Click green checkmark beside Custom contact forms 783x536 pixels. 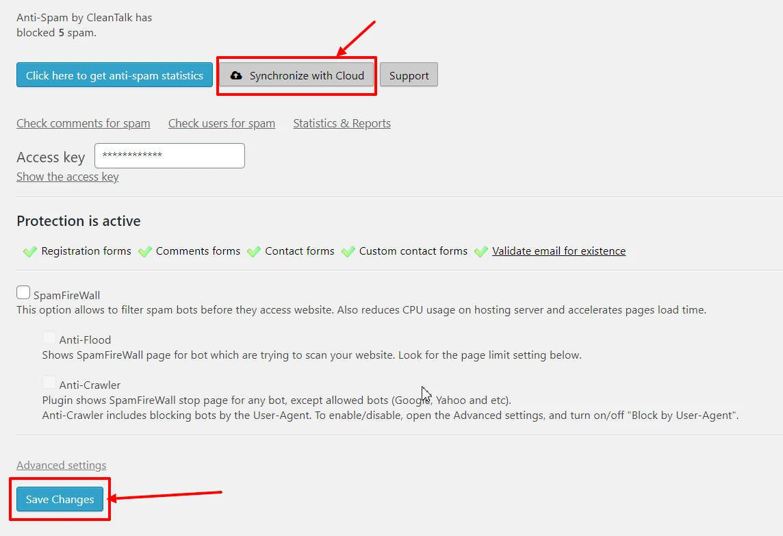(x=348, y=252)
